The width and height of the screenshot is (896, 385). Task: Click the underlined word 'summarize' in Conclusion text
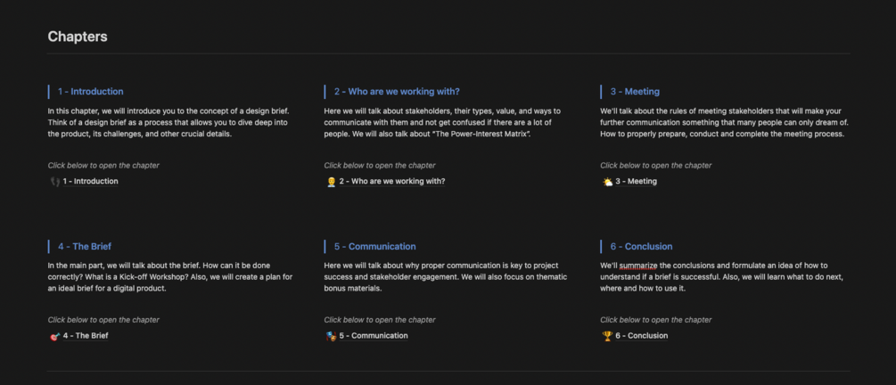pos(641,266)
